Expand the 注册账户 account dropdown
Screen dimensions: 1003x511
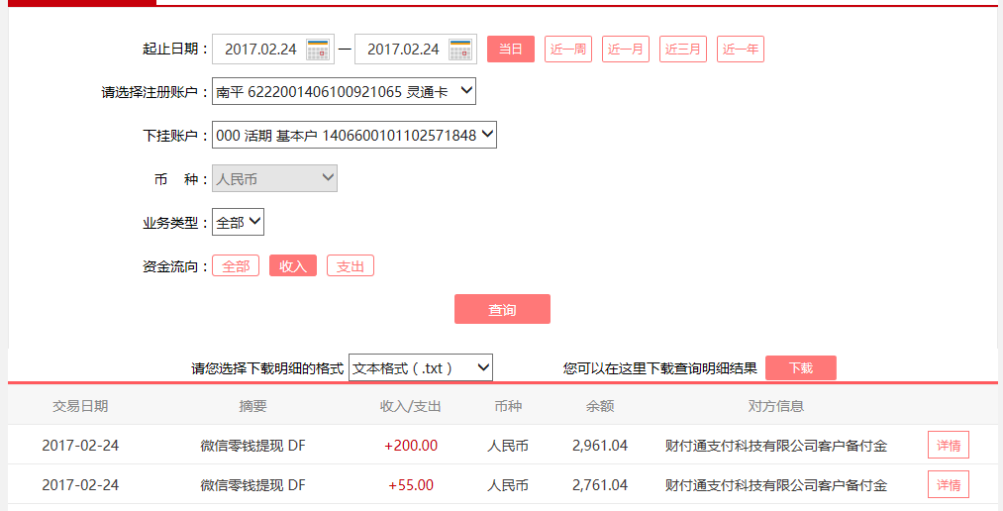click(x=344, y=92)
